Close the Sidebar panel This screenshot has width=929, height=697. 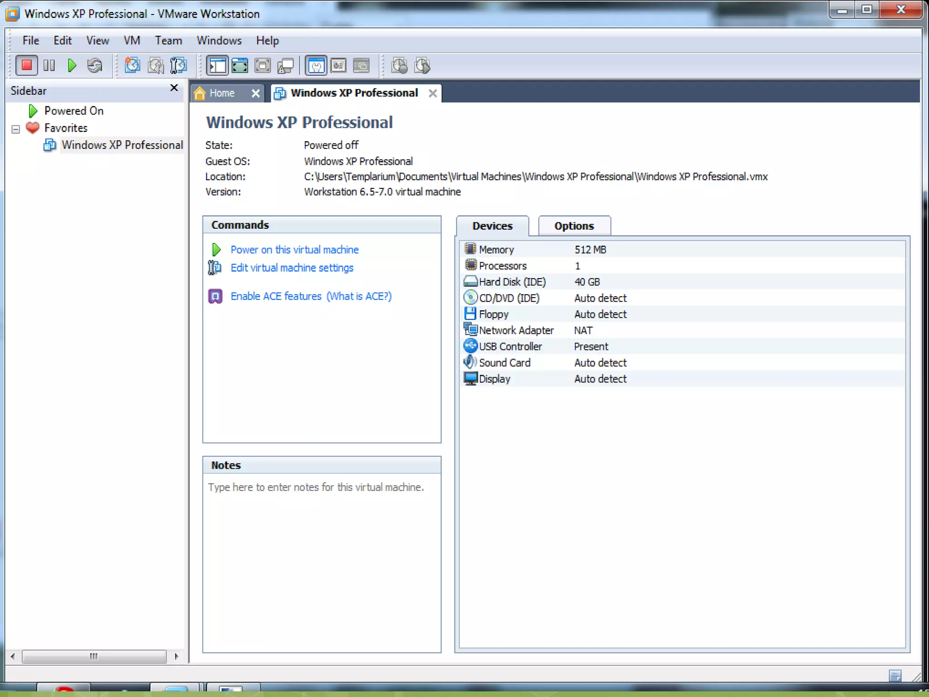[174, 88]
